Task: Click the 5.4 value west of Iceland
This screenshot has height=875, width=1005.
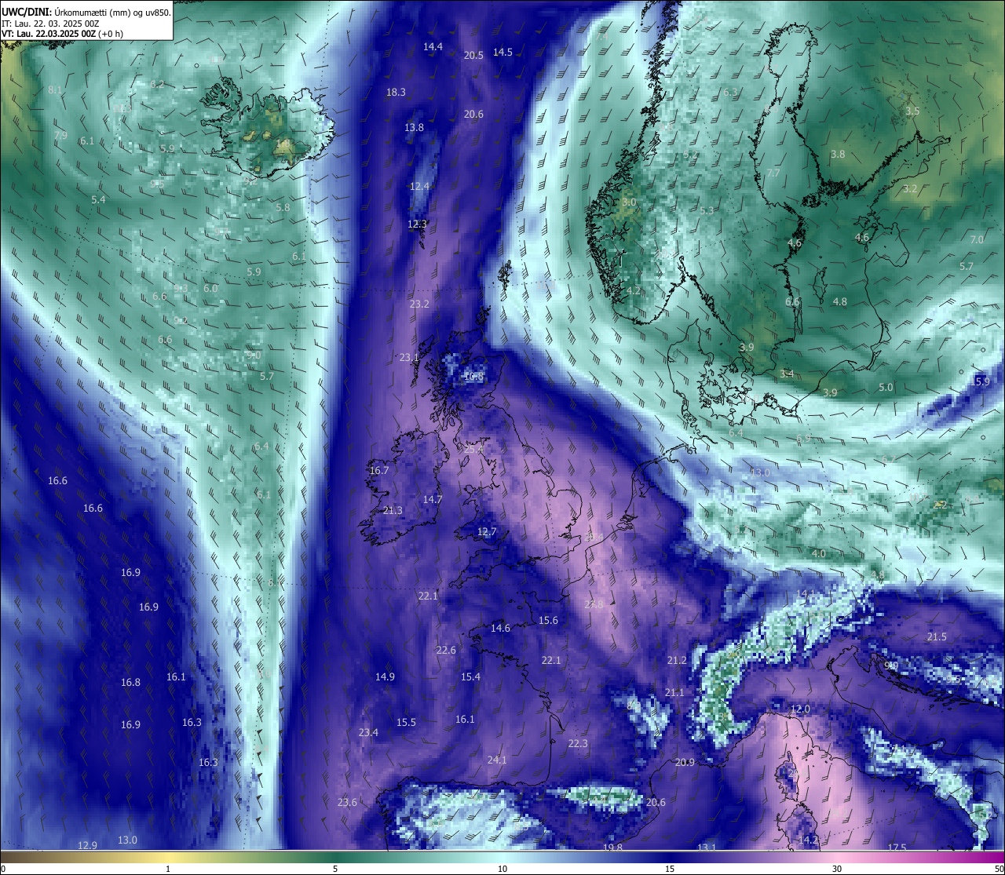Action: tap(98, 200)
